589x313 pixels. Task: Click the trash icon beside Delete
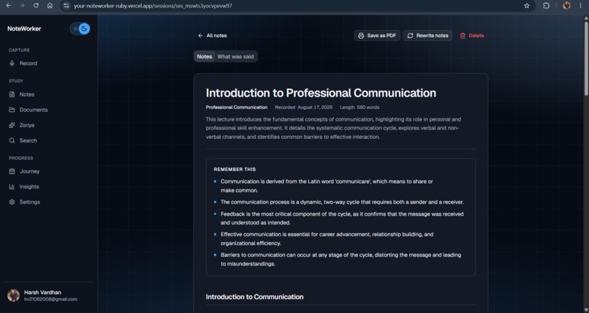point(463,36)
